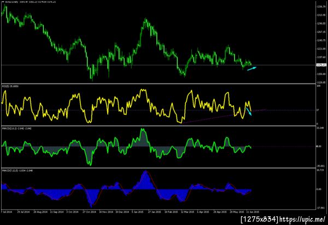
Task: Click the 28 Apr 2015 date label
Action: point(220,212)
